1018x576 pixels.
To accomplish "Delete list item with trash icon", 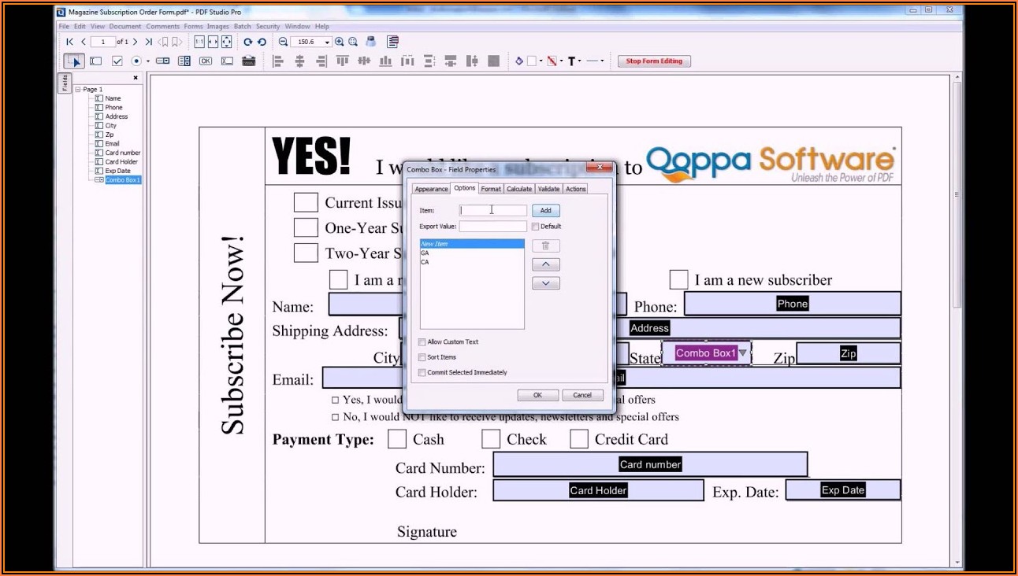I will click(545, 246).
